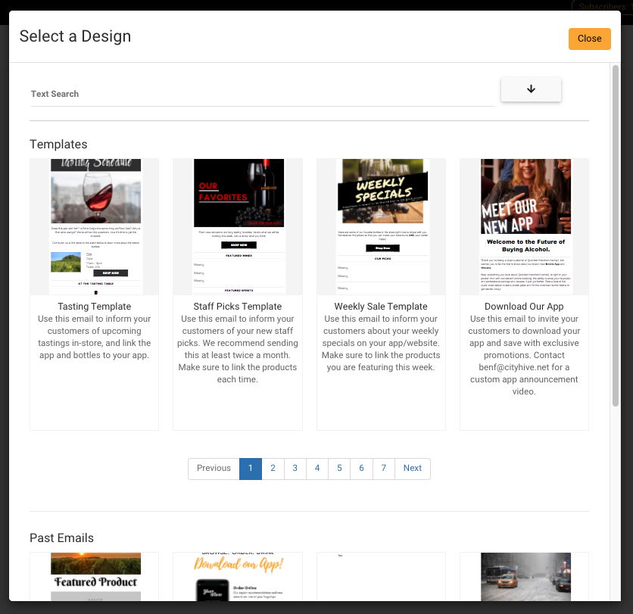The height and width of the screenshot is (614, 633).
Task: Select the Download Our App thumbnail
Action: click(525, 226)
